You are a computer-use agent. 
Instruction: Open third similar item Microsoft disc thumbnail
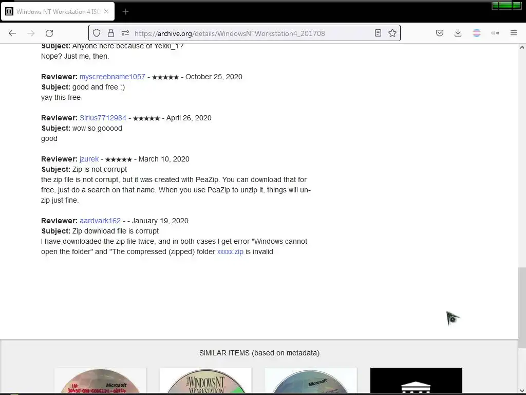coord(311,380)
